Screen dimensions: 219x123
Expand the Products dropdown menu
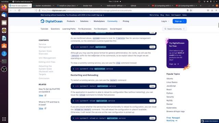[72, 21]
